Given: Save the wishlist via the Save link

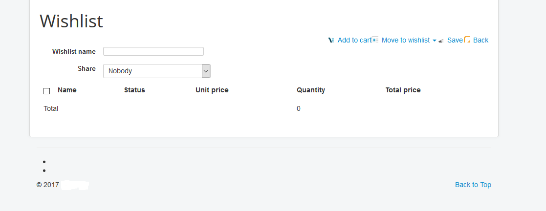Looking at the screenshot, I should (455, 41).
